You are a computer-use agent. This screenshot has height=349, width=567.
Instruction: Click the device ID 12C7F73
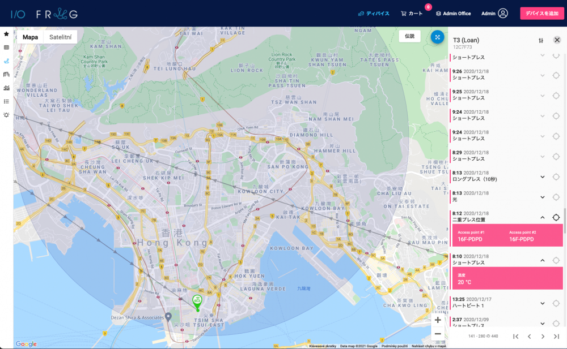(x=462, y=47)
